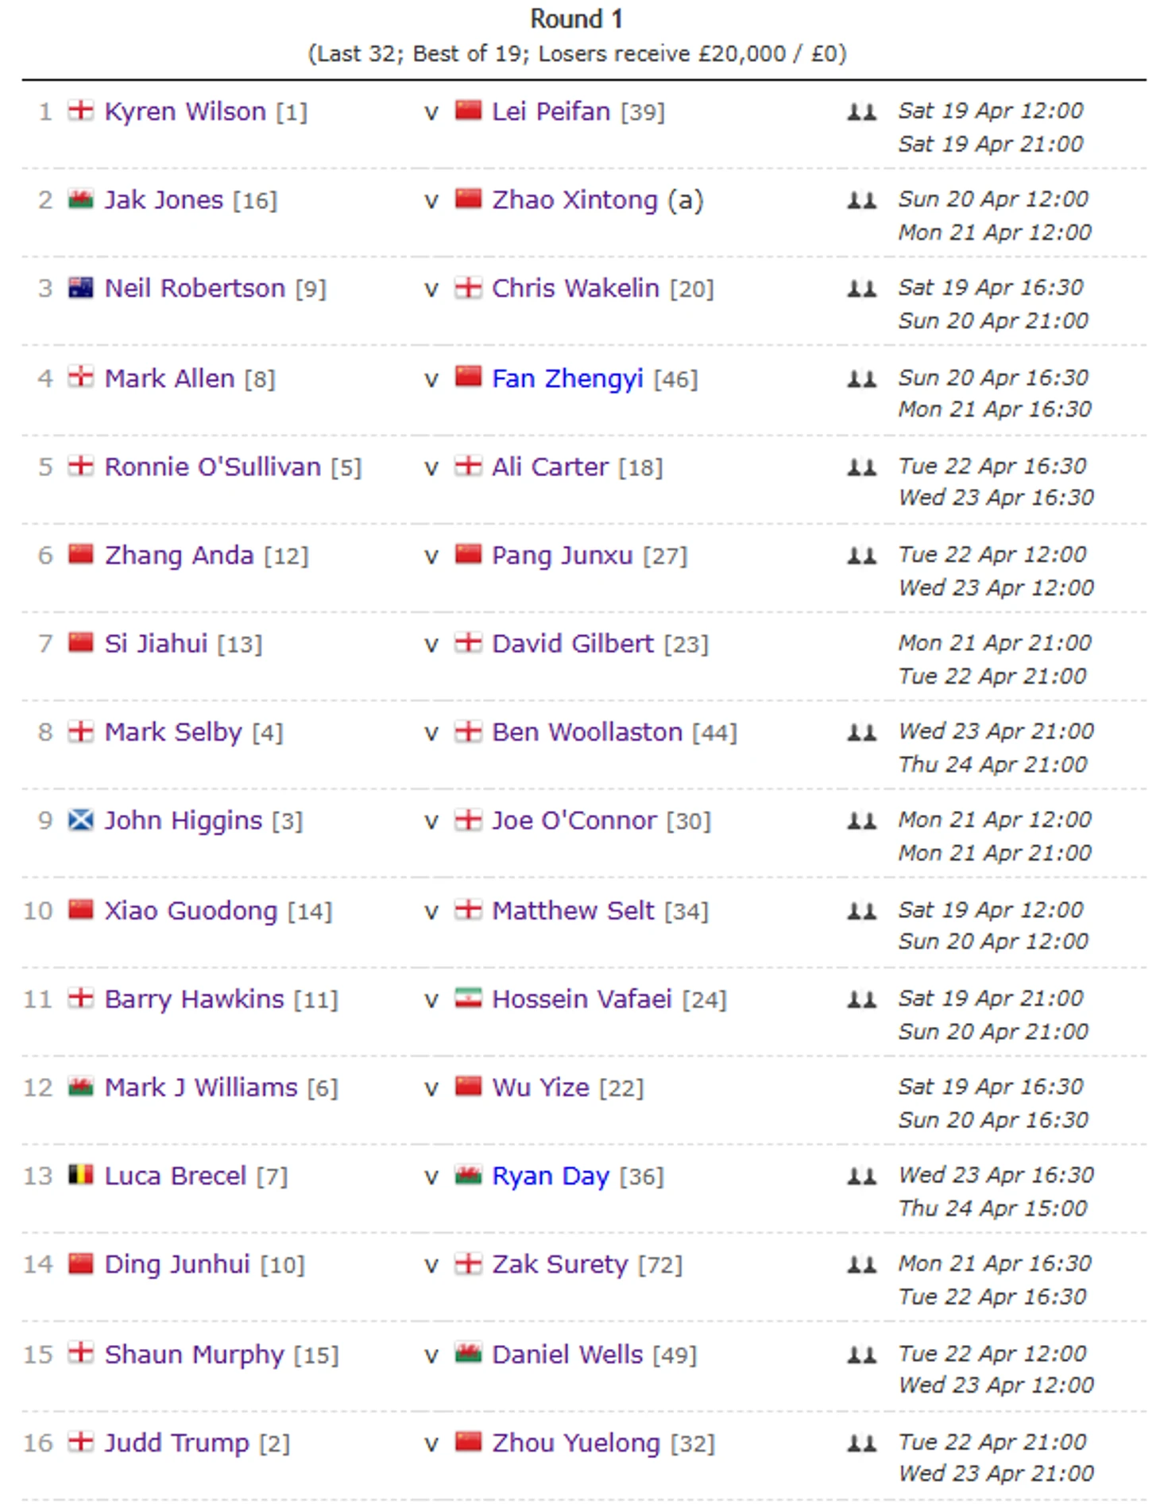This screenshot has height=1508, width=1160.
Task: Click Belgium flag beside Luca Brecel
Action: point(80,1175)
